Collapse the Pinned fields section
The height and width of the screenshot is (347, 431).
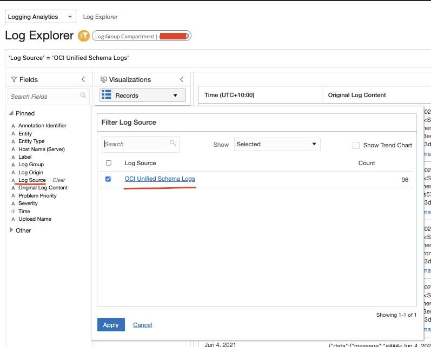[11, 113]
